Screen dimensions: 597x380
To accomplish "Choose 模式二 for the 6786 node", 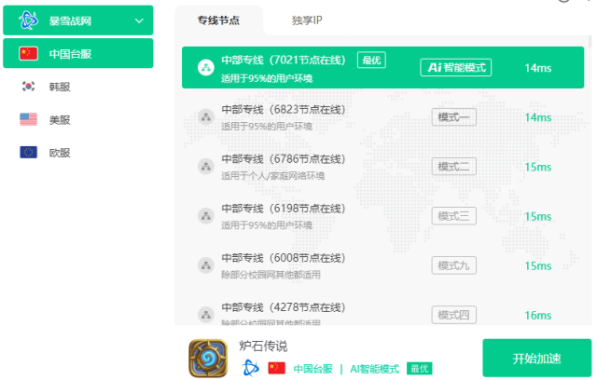I will tap(454, 167).
